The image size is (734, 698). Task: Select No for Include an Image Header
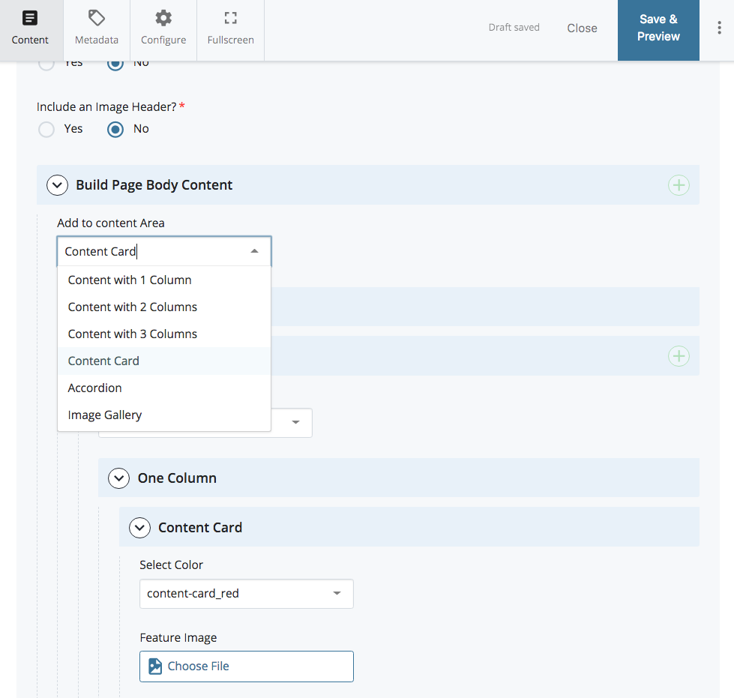pyautogui.click(x=115, y=129)
